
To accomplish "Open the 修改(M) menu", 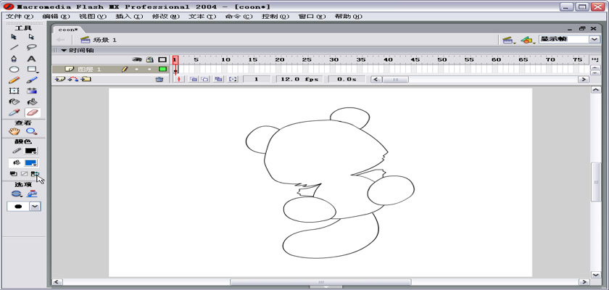I will [x=166, y=17].
